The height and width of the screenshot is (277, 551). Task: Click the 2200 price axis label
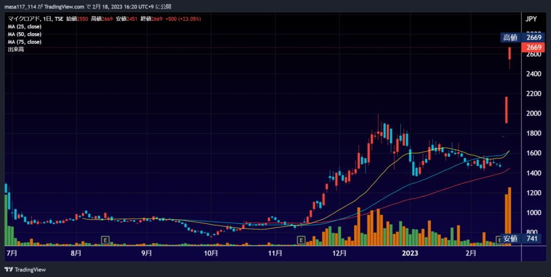coord(533,93)
